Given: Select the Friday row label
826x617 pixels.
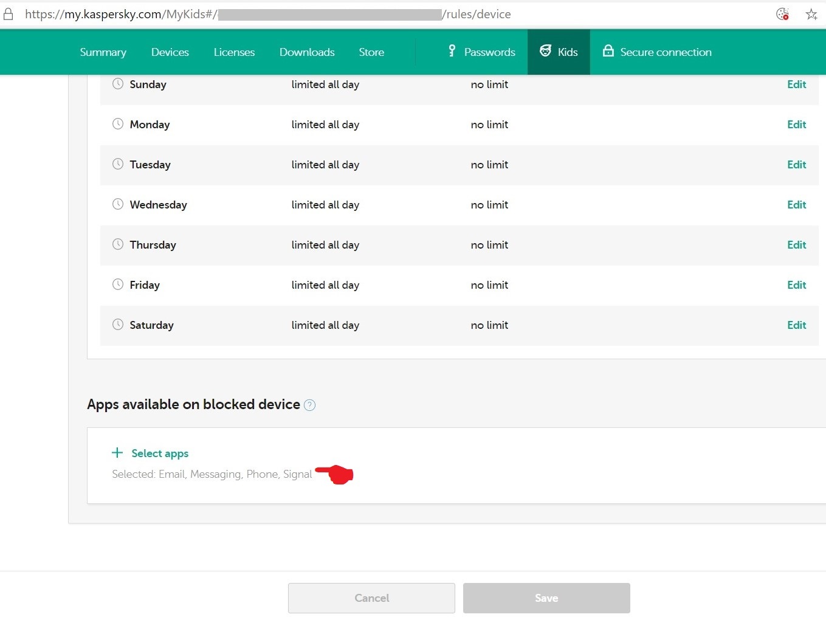Looking at the screenshot, I should 145,285.
